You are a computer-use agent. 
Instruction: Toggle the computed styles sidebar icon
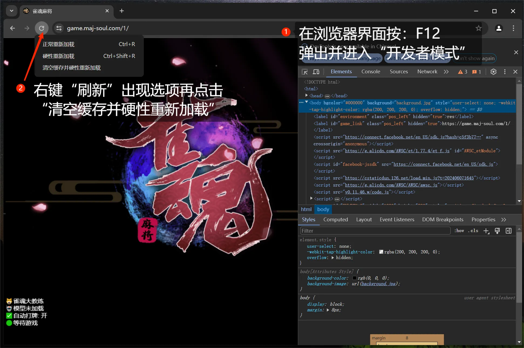point(509,231)
